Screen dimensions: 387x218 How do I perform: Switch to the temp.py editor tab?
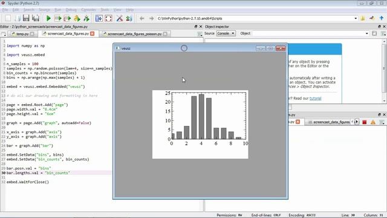[x=22, y=34]
